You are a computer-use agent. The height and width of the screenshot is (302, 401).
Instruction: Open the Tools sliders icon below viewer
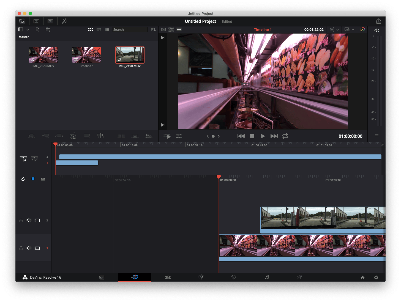coord(179,136)
